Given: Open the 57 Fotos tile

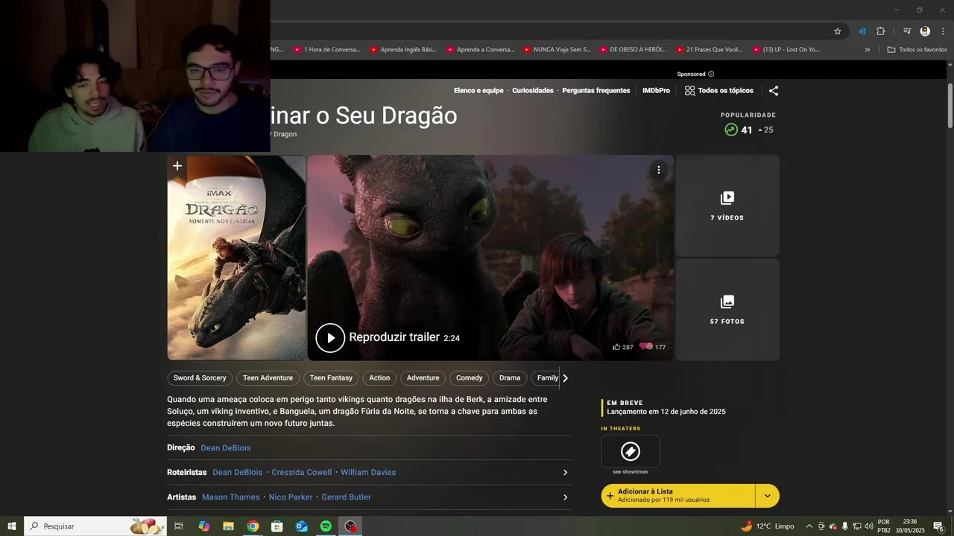Looking at the screenshot, I should tap(727, 310).
